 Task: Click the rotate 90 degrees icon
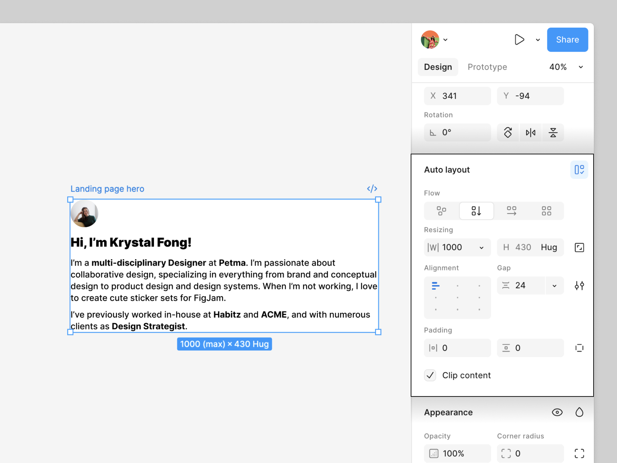point(508,132)
